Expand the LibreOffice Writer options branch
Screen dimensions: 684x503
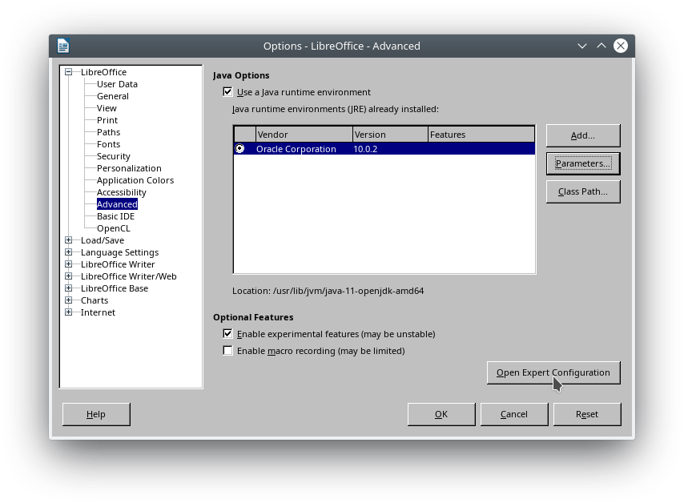tap(69, 264)
